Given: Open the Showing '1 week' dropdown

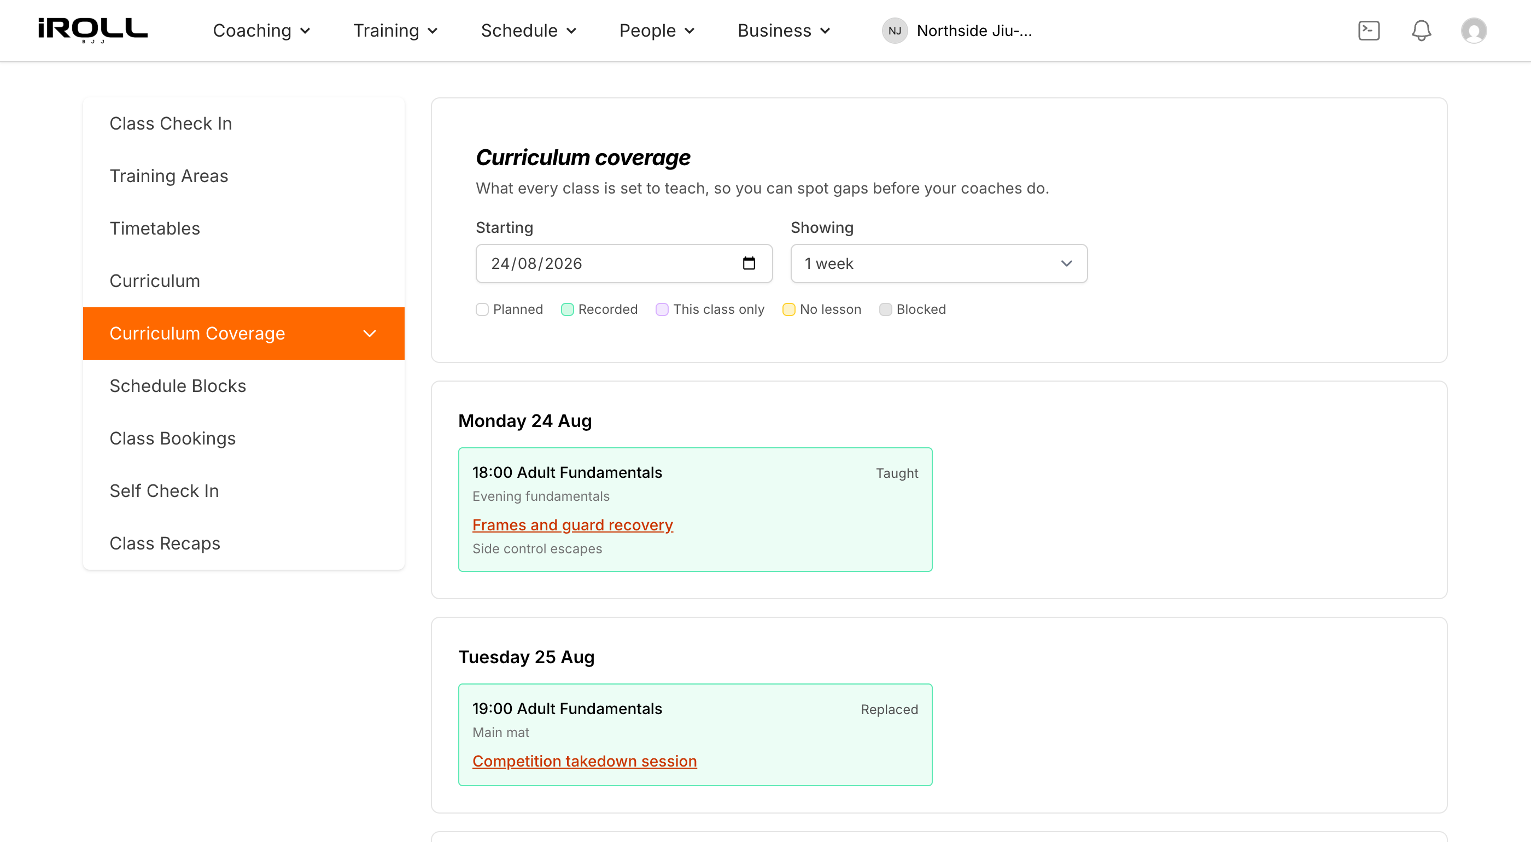Looking at the screenshot, I should [938, 263].
